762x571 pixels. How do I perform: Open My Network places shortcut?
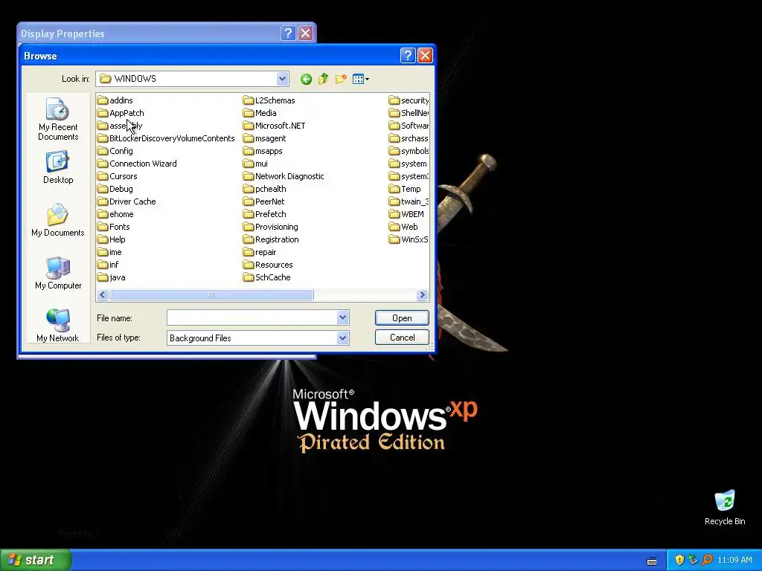[58, 326]
